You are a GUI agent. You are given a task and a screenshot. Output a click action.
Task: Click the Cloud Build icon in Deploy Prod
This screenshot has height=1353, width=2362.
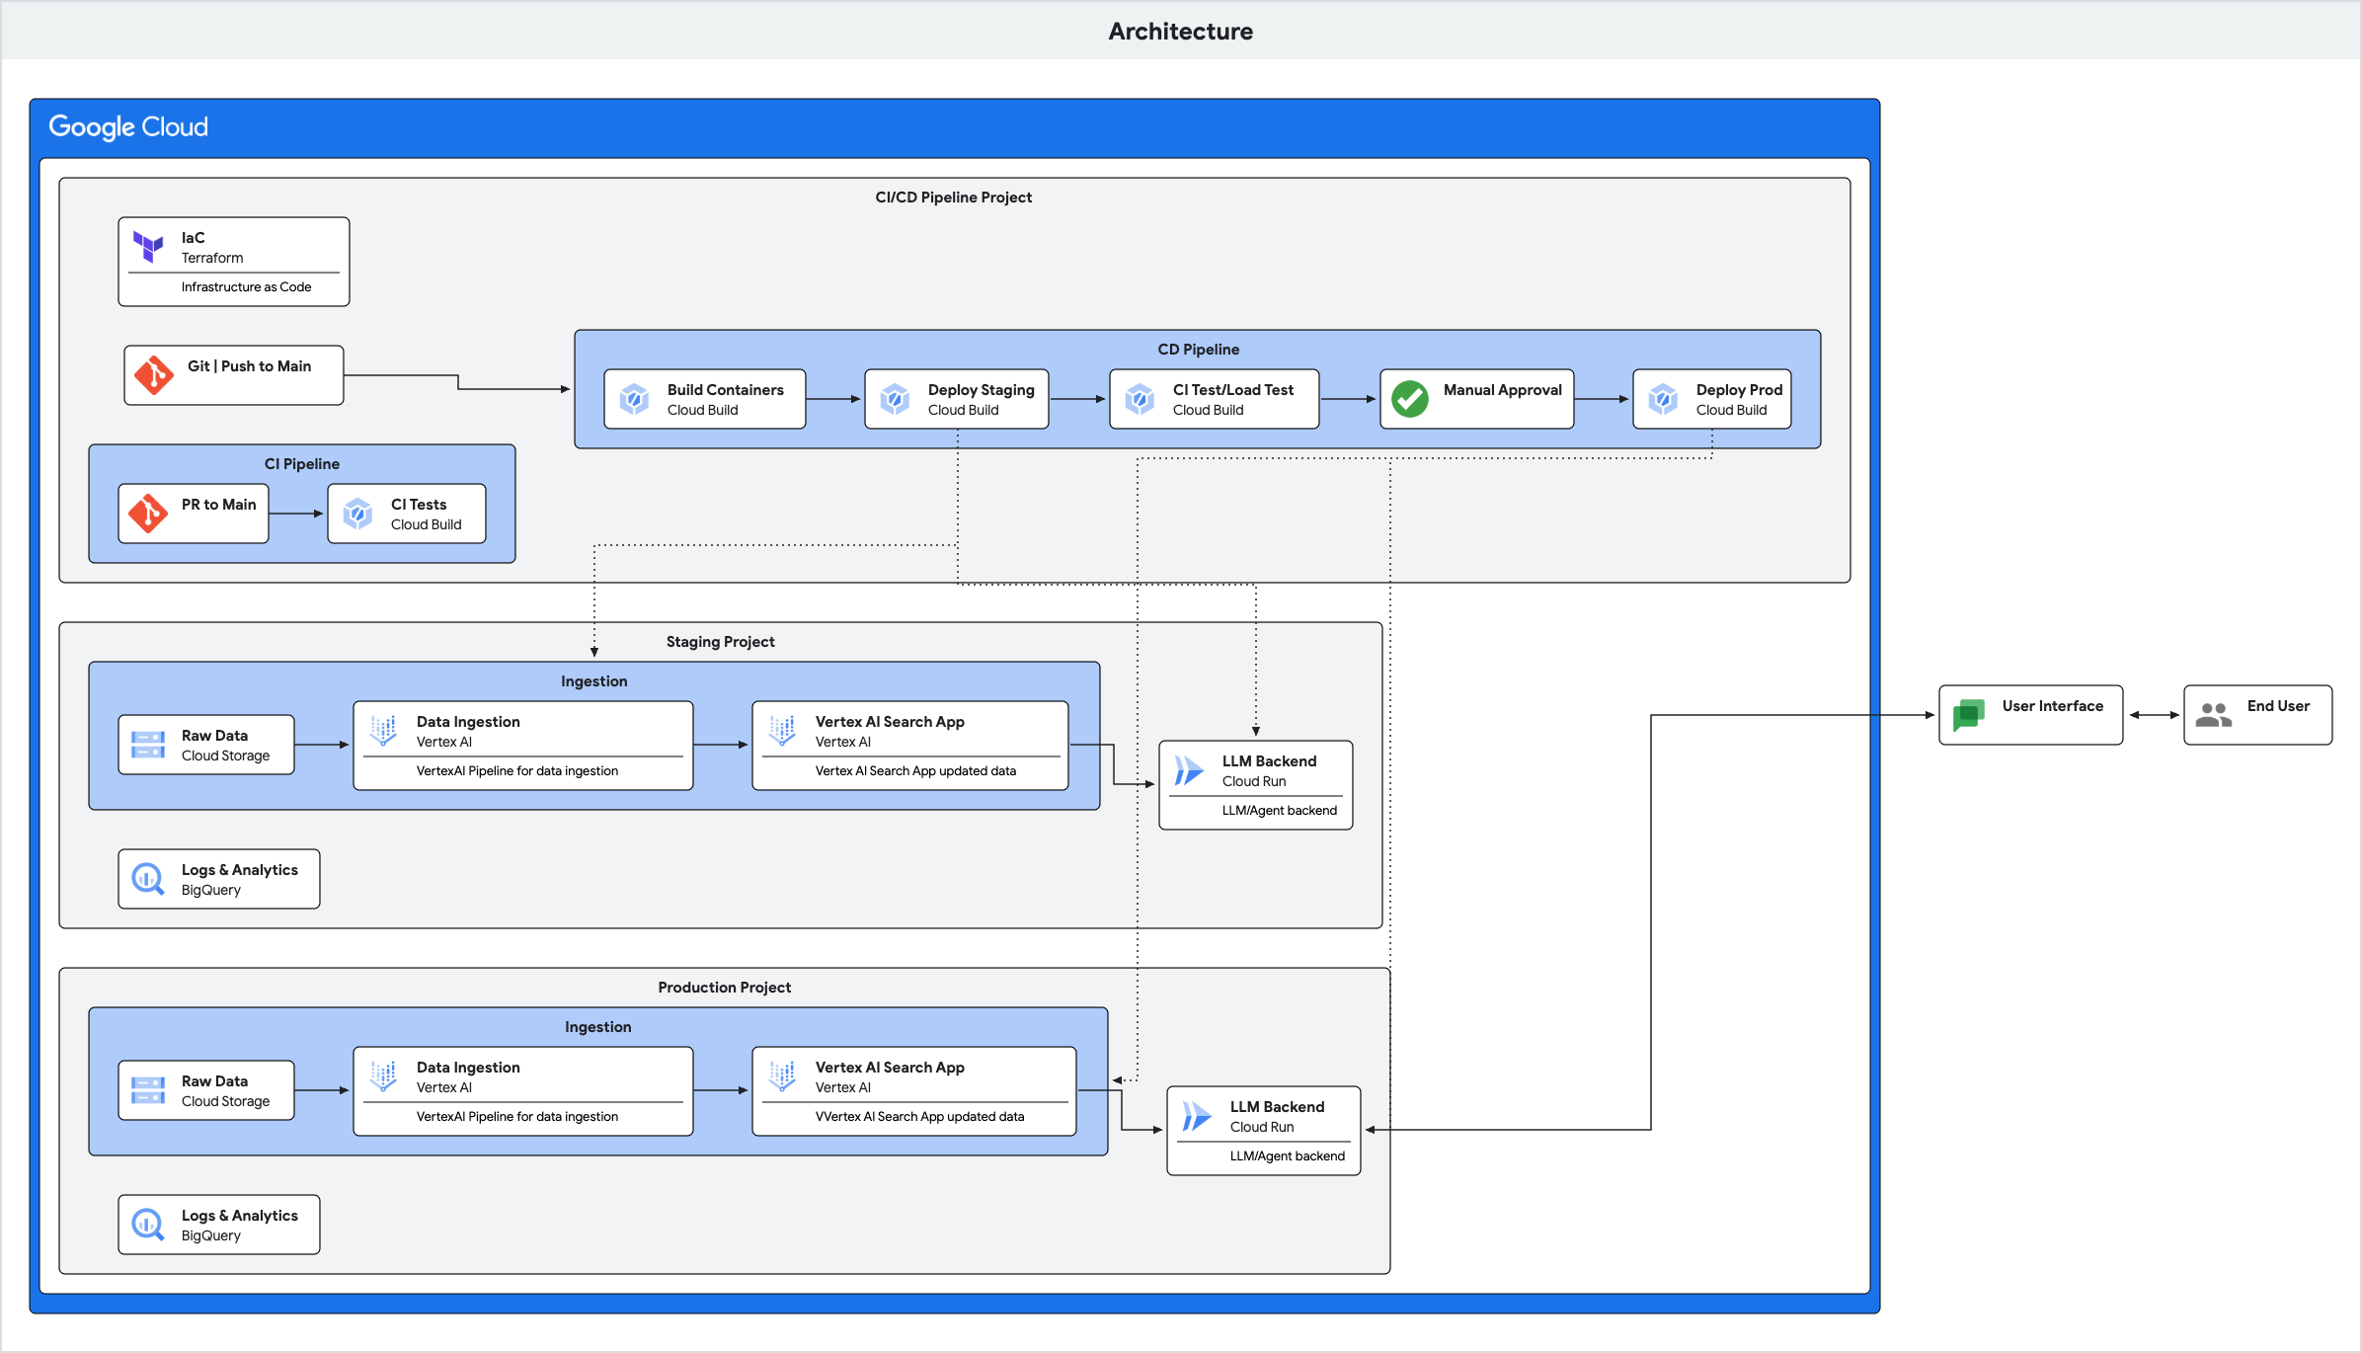click(x=1663, y=399)
